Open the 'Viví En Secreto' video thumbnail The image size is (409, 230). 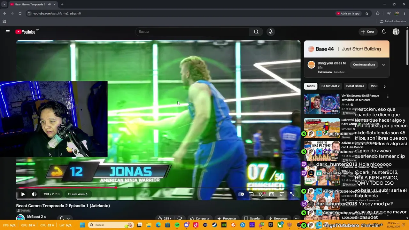pyautogui.click(x=322, y=104)
